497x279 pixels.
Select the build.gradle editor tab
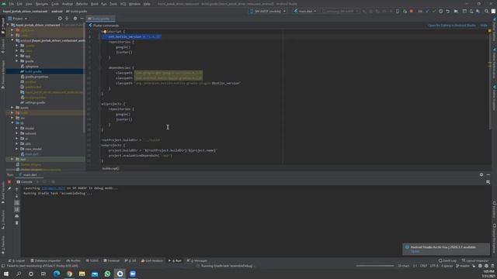click(x=100, y=19)
